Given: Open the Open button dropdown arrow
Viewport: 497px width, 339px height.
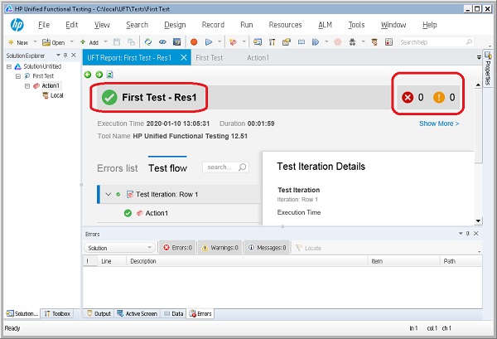Looking at the screenshot, I should [x=71, y=42].
